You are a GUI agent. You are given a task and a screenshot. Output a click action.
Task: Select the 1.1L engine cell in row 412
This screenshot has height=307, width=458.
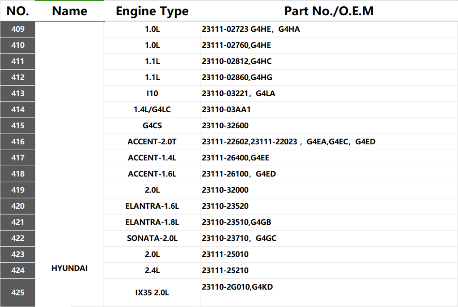tap(152, 77)
